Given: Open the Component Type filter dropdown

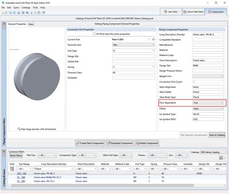Looking at the screenshot, I should (87, 155).
